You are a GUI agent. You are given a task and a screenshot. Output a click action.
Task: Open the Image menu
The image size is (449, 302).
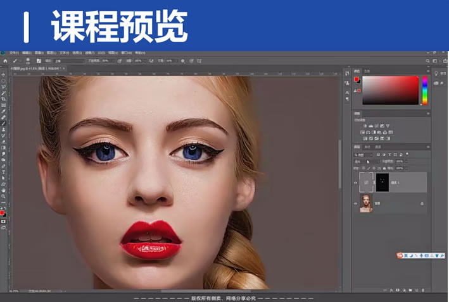(x=39, y=53)
